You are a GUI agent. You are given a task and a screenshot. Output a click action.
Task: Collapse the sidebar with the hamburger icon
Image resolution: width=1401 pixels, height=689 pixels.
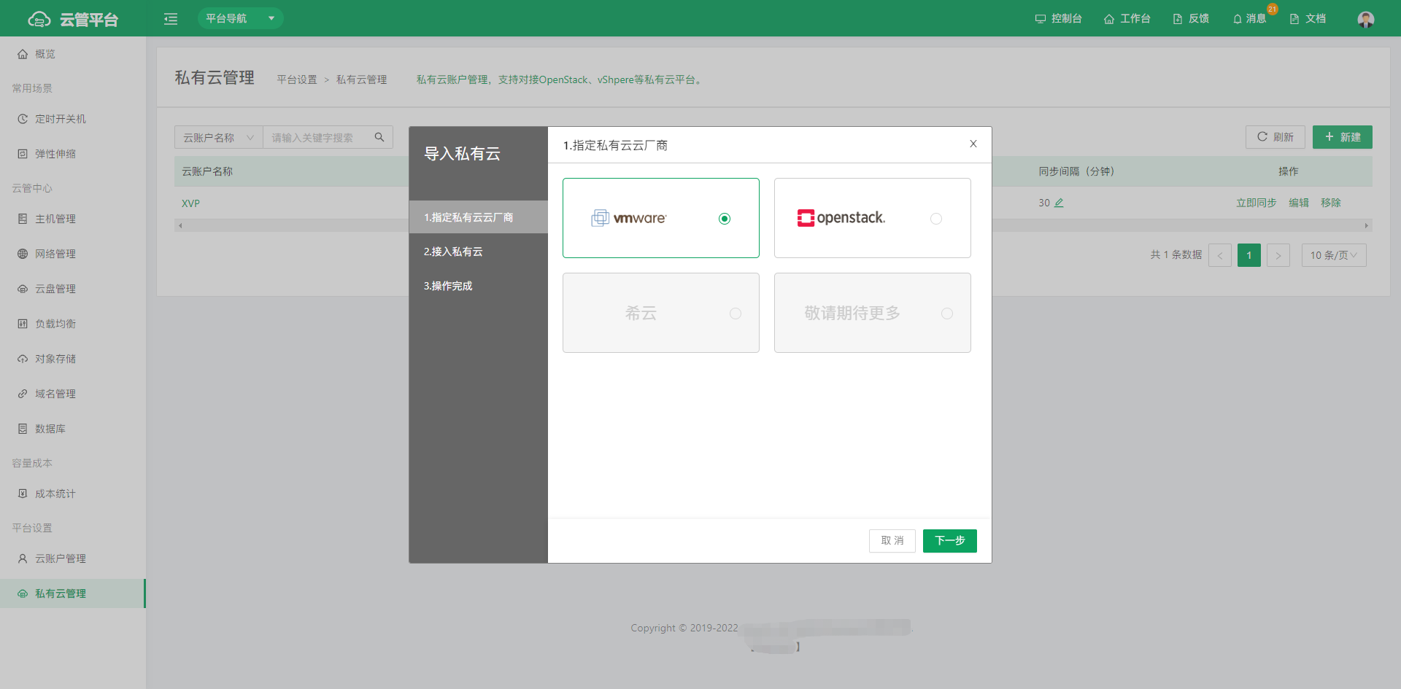point(171,19)
